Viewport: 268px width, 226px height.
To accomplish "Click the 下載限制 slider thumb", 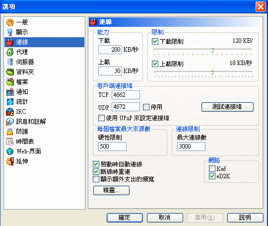I will tap(212, 50).
